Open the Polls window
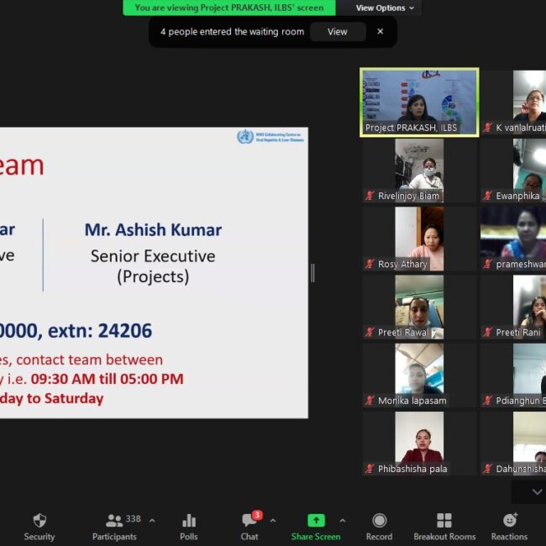Viewport: 546px width, 546px height. pyautogui.click(x=189, y=527)
